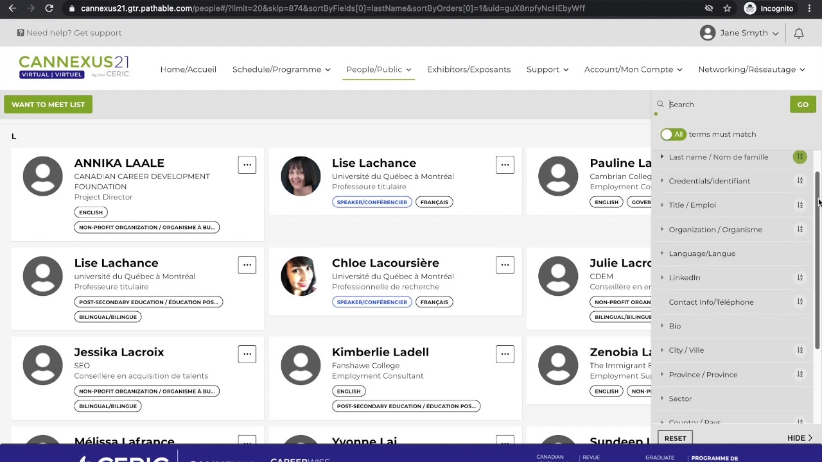Click Sector filter label

[680, 398]
